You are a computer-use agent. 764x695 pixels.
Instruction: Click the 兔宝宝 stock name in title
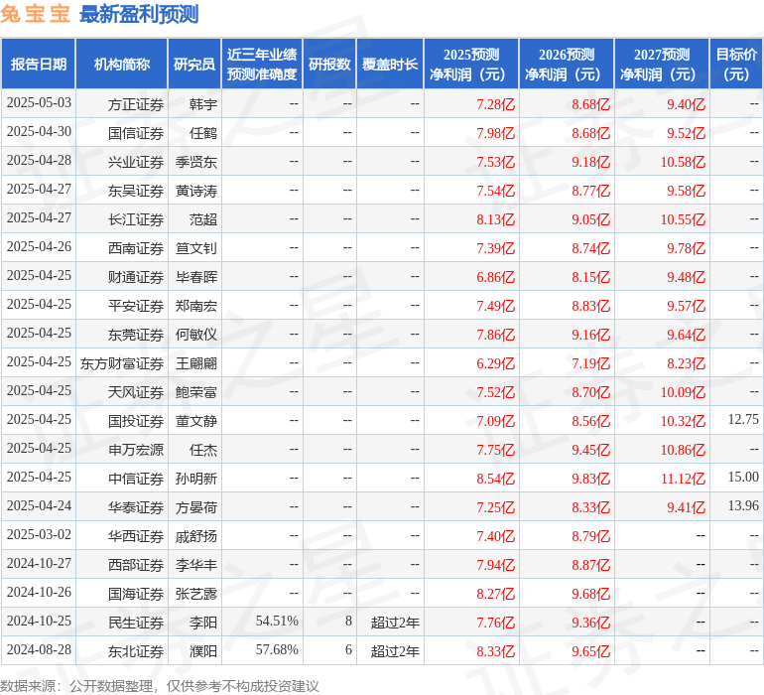tap(35, 14)
